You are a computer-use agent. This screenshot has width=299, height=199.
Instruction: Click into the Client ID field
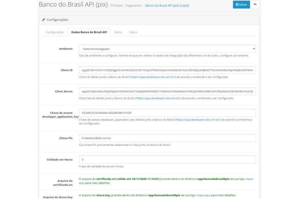[167, 70]
